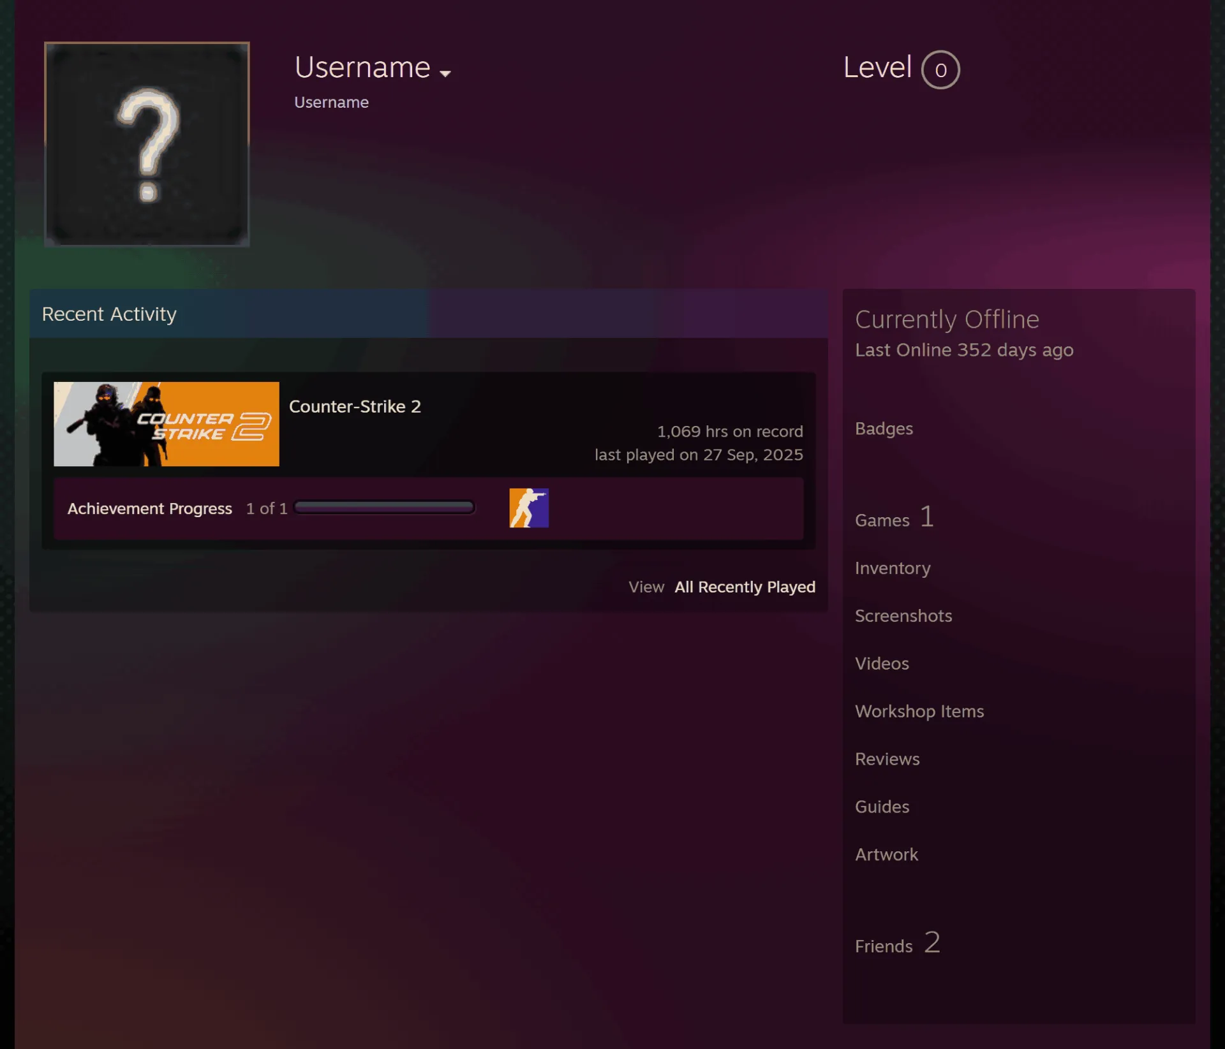
Task: Click the 'Currently Offline' status text
Action: click(x=947, y=319)
